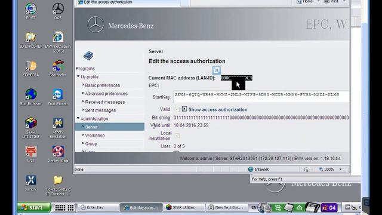Select Server under Administration

pos(110,127)
